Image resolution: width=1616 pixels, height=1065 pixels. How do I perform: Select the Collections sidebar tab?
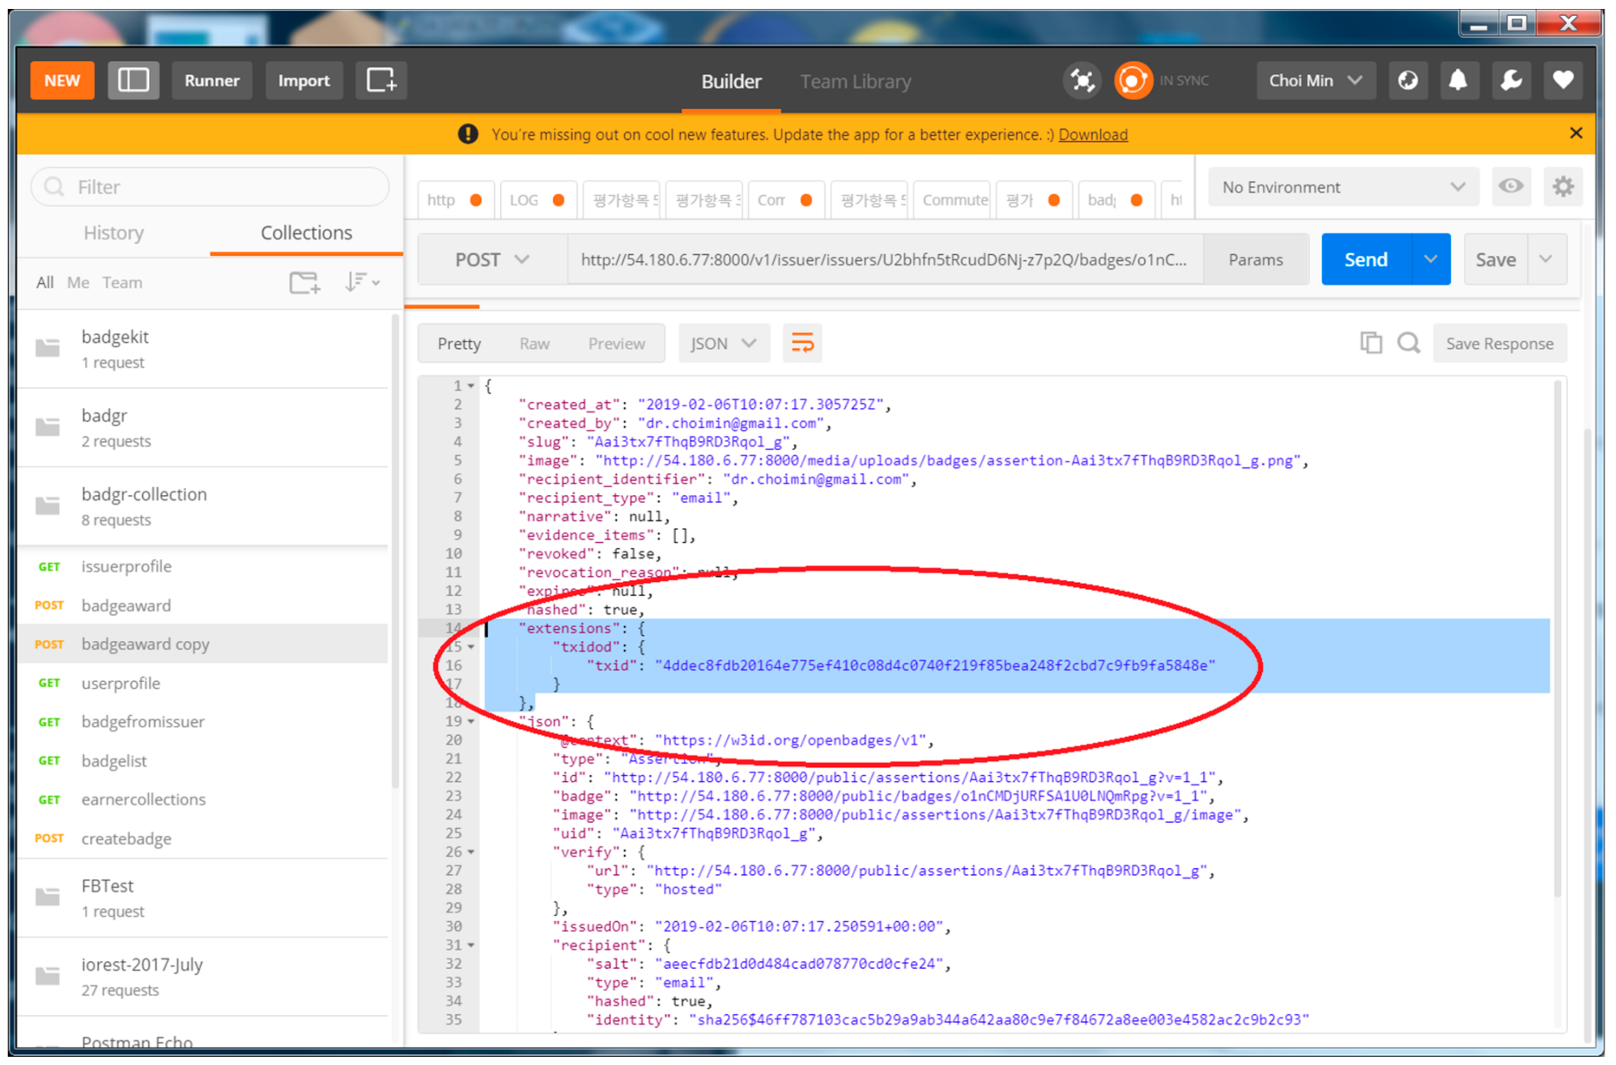tap(306, 233)
